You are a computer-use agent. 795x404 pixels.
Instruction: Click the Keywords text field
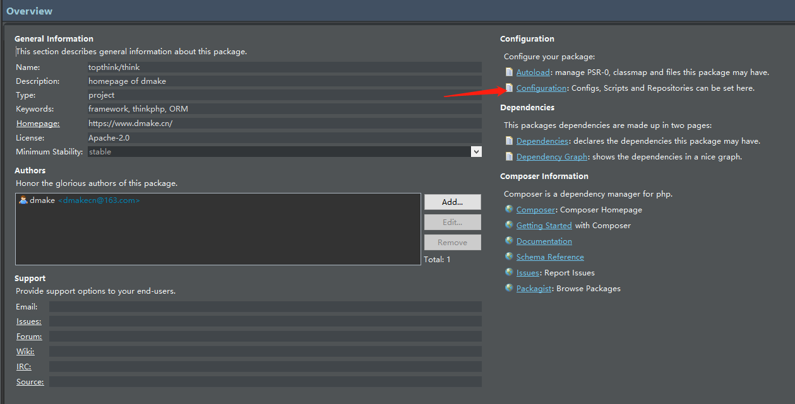[284, 109]
